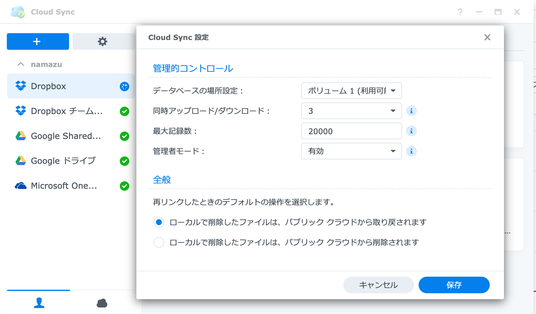Click the 最大記録数 input field

(351, 131)
